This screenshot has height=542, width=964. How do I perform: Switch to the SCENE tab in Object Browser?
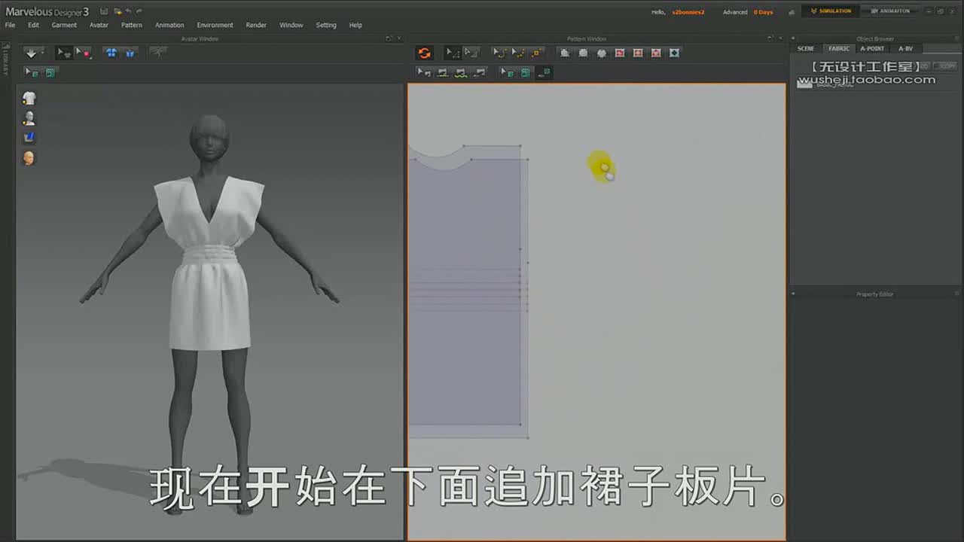pos(806,48)
